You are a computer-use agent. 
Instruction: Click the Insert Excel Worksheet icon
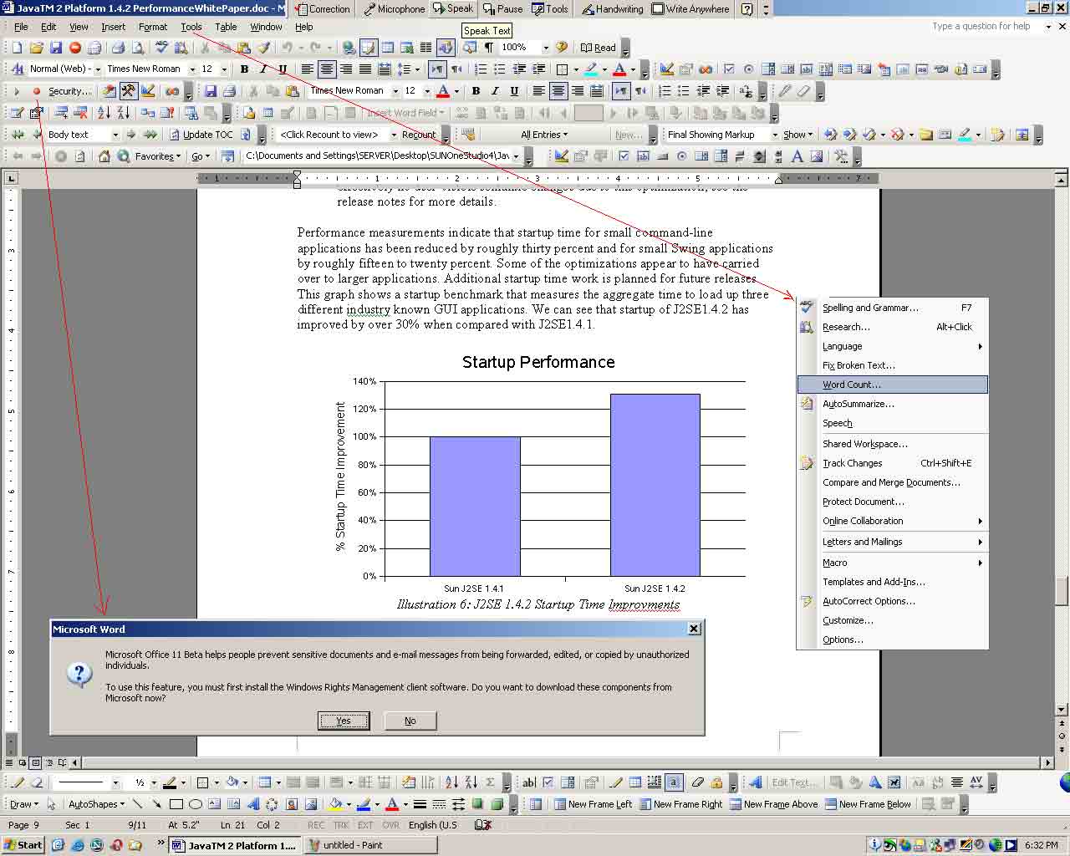click(x=407, y=48)
